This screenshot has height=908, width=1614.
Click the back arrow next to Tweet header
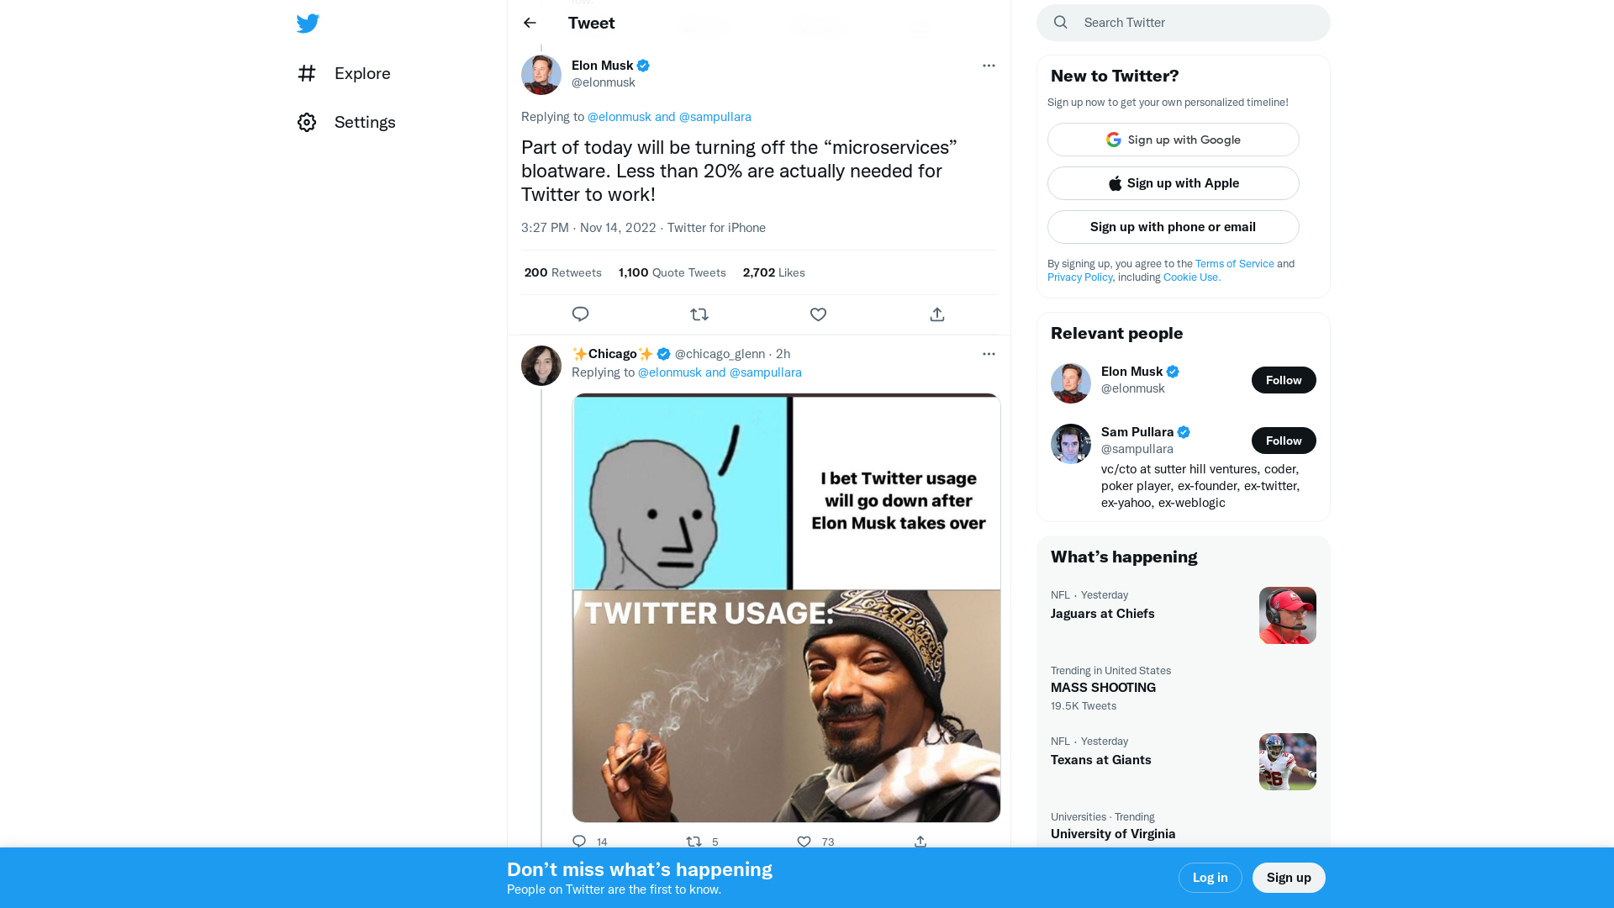point(529,23)
